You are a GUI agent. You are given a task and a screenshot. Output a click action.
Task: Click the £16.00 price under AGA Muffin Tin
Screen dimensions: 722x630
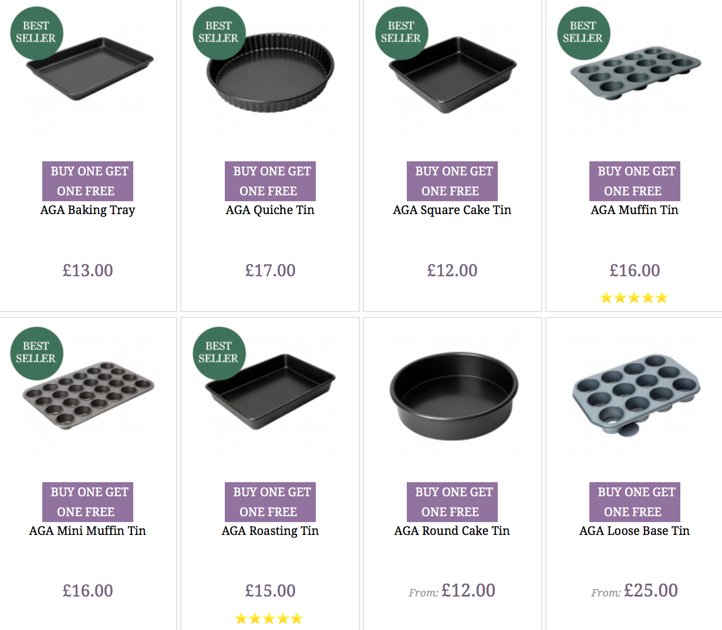pos(635,270)
